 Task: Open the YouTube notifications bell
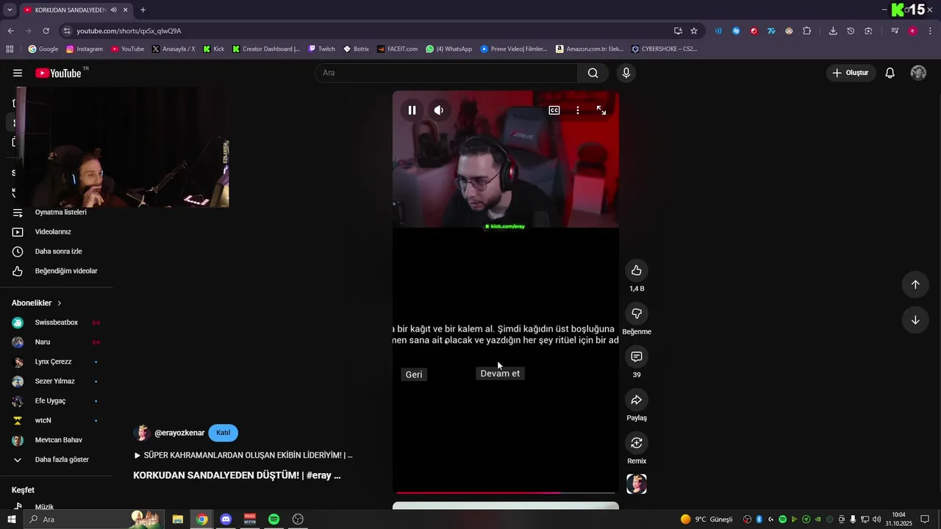tap(890, 73)
